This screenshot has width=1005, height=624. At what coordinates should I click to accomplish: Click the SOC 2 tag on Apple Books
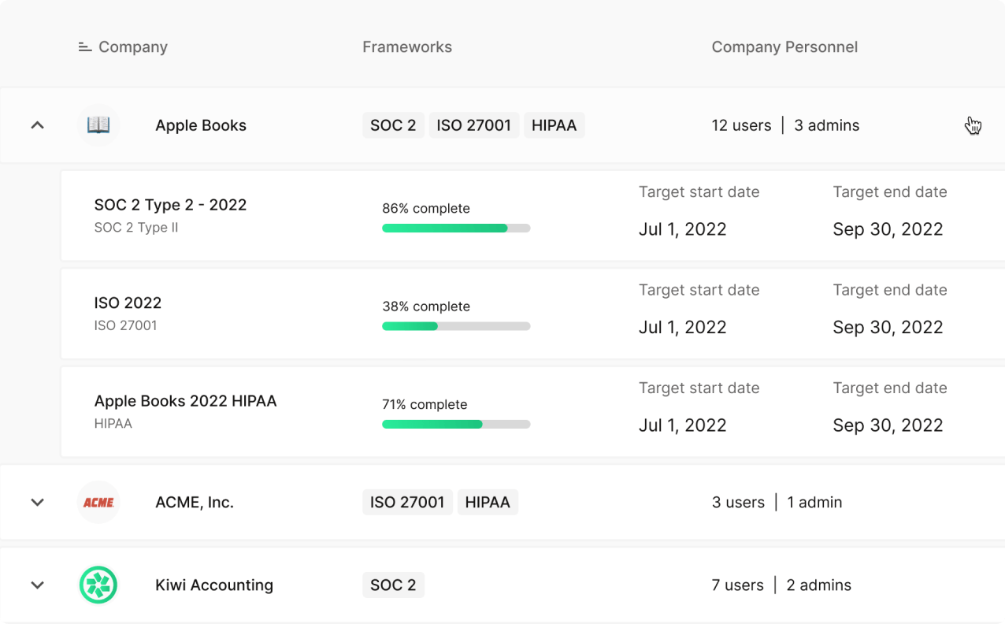coord(393,125)
